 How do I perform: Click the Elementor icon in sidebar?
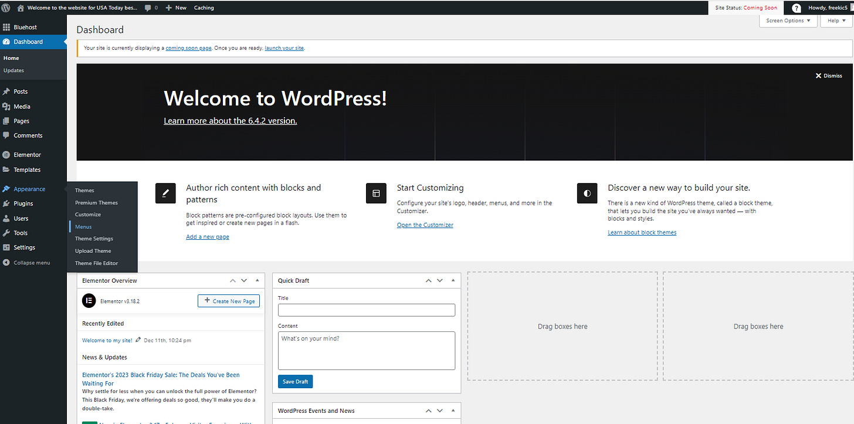[x=6, y=155]
